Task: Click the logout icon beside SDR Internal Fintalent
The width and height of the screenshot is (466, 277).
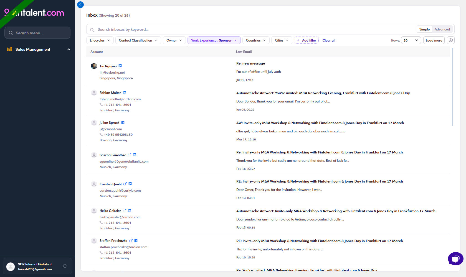Action: (65, 266)
